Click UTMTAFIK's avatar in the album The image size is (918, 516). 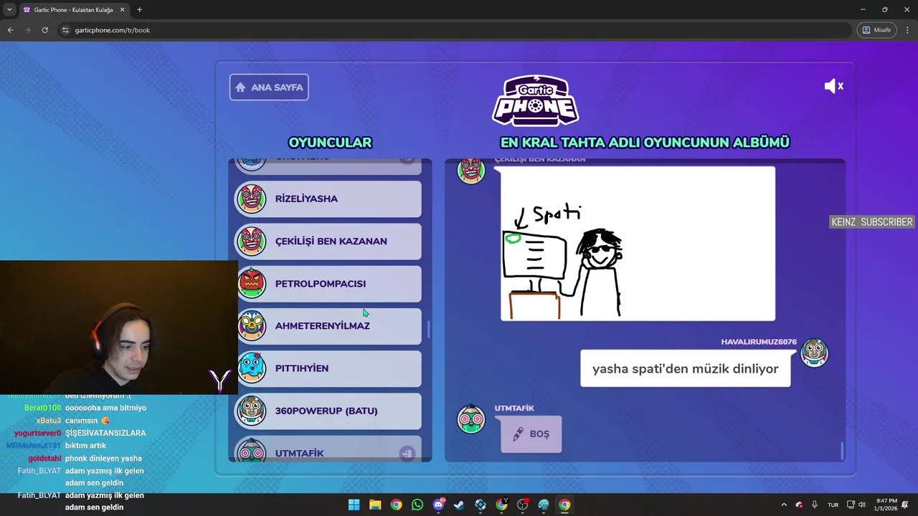(x=471, y=419)
